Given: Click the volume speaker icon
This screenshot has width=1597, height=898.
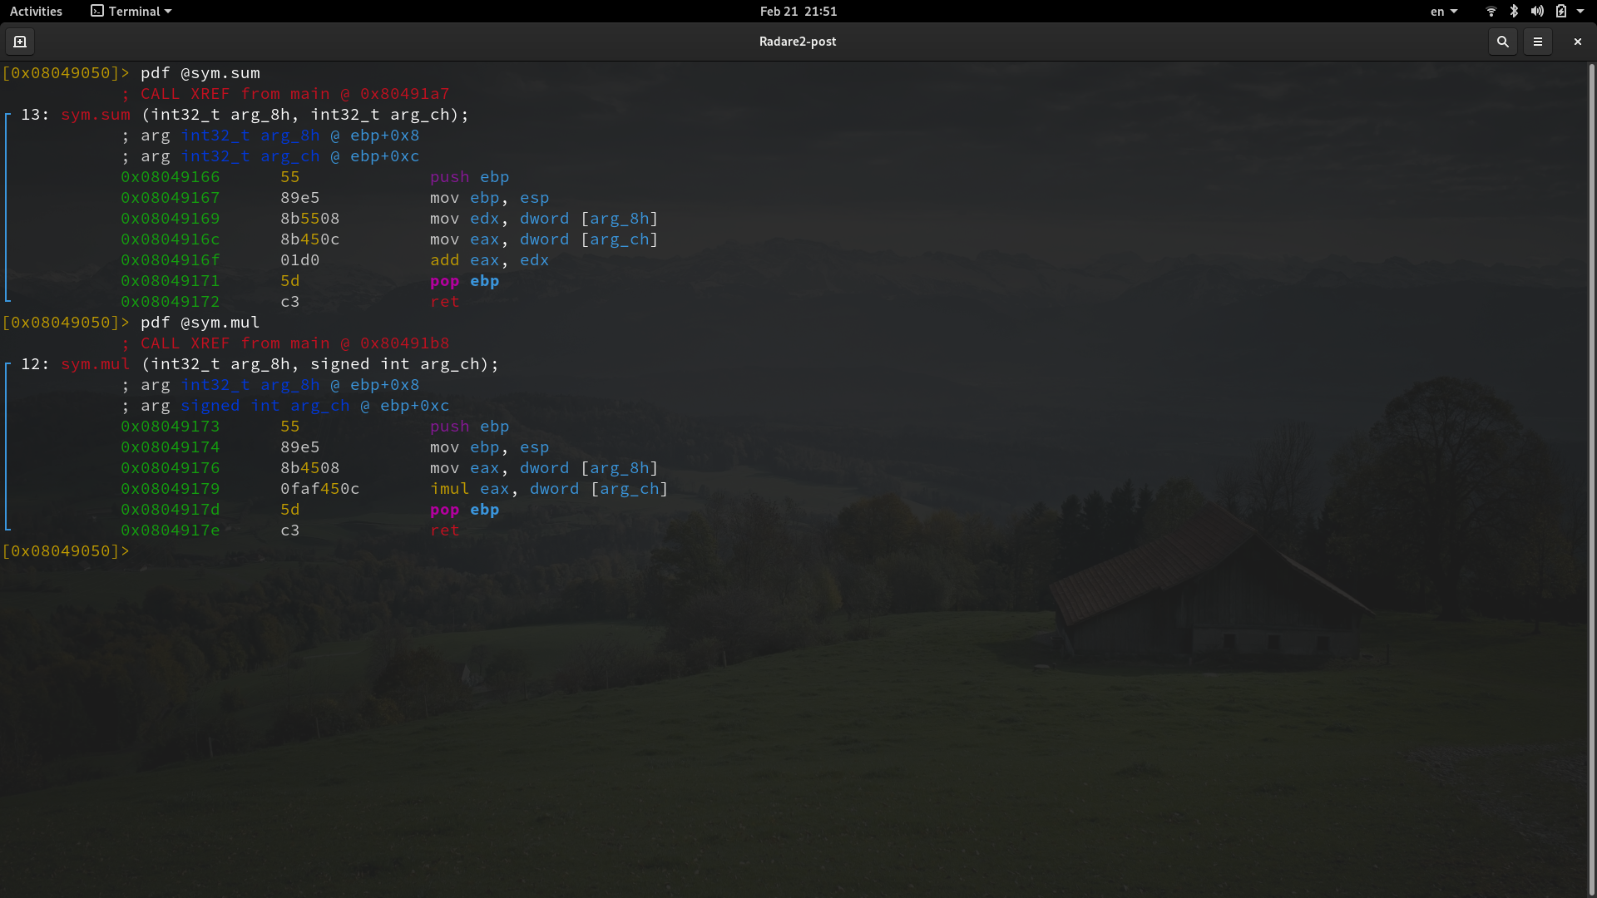Looking at the screenshot, I should (x=1537, y=12).
